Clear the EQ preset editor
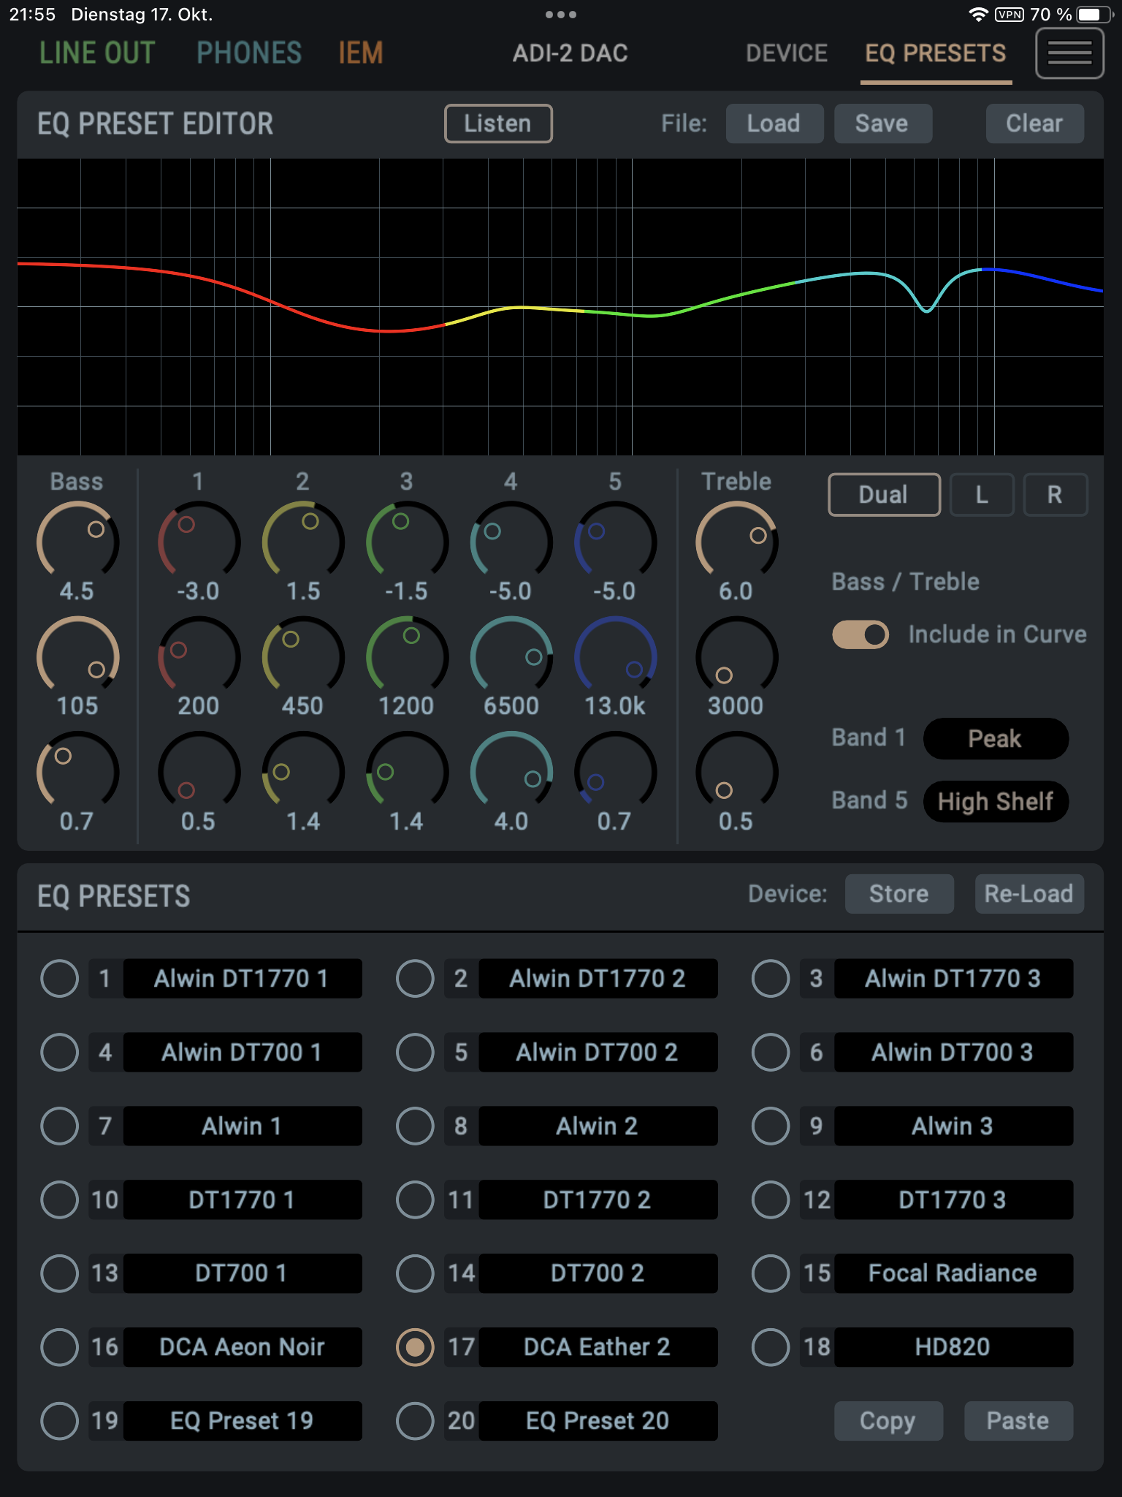Screen dimensions: 1122x1497 pos(1034,124)
